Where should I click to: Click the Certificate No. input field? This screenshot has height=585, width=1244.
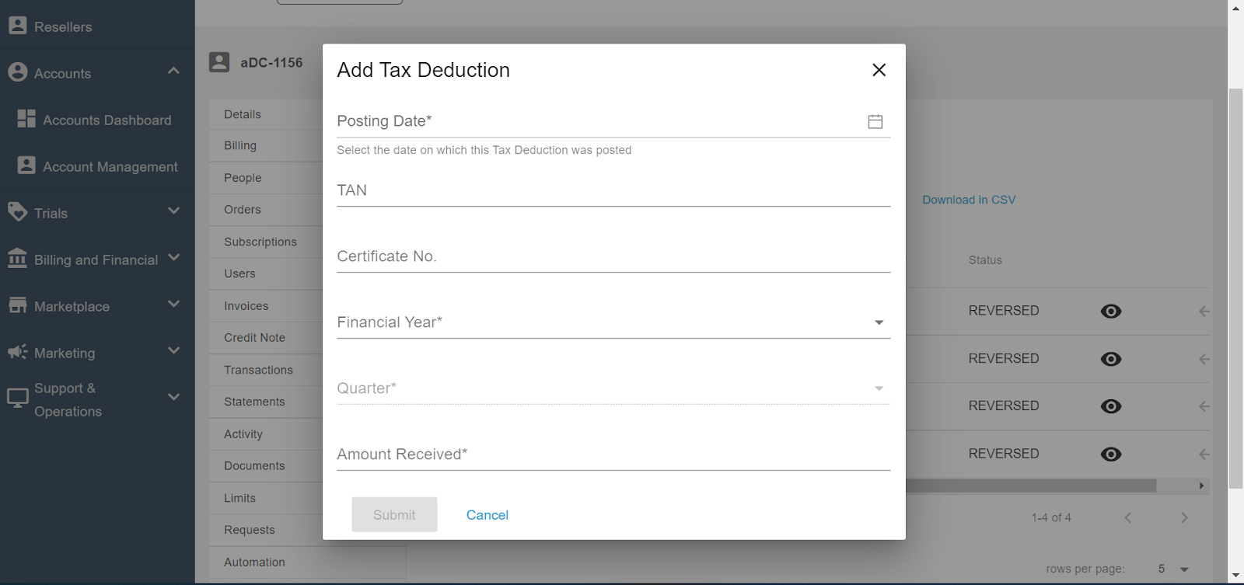(613, 256)
